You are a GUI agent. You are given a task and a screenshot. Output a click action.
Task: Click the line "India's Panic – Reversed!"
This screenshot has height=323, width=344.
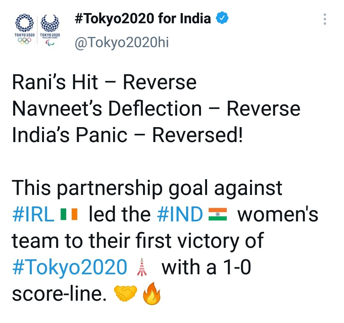(127, 135)
